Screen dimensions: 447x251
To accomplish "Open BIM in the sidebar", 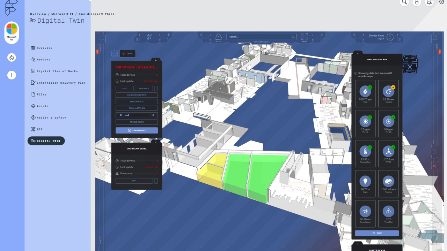I will [x=37, y=129].
